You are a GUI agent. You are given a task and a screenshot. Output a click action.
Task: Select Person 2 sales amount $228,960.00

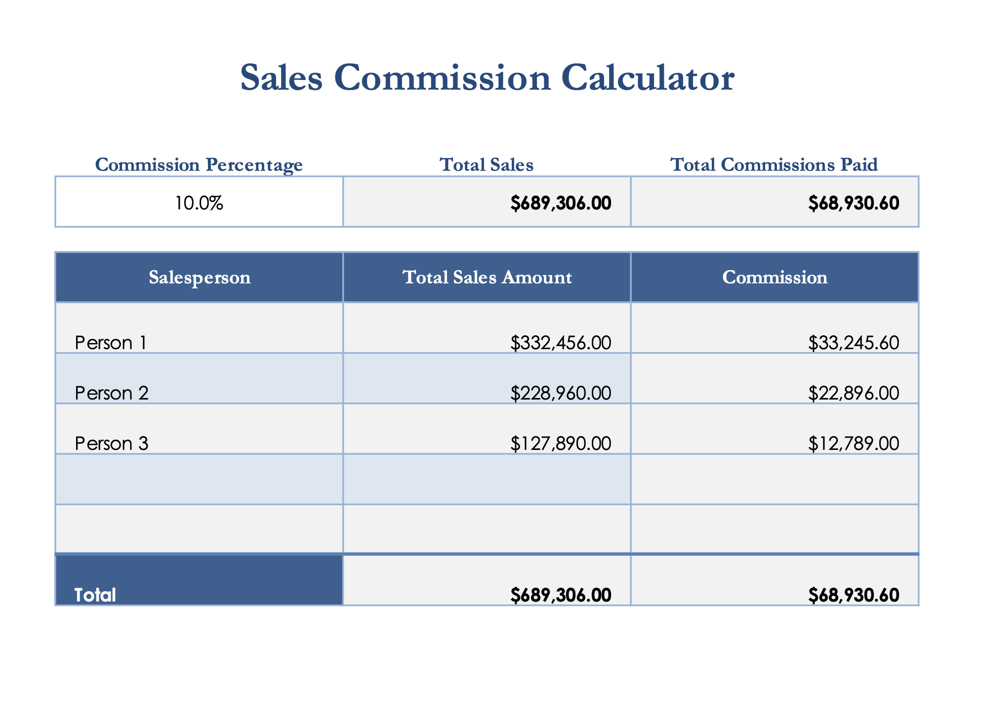561,393
